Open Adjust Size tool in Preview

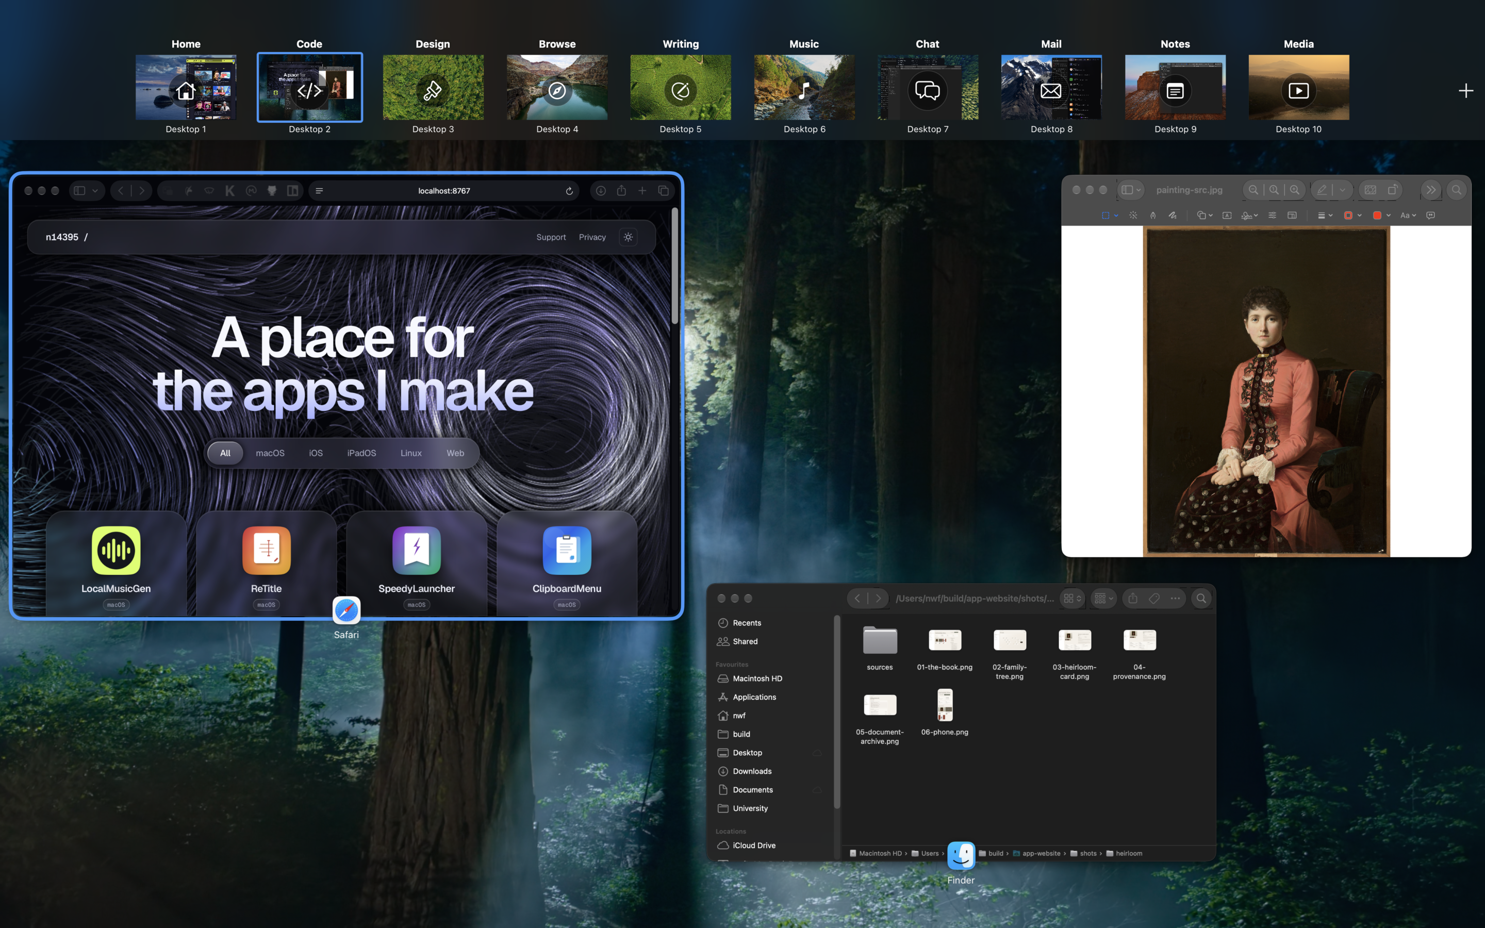1292,216
